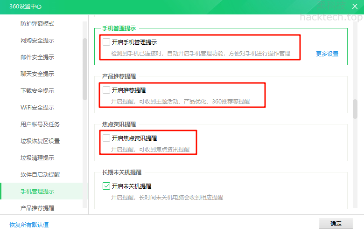This screenshot has height=233, width=364.
Task: Click the sidebar list scrollbar thumb
Action: (x=85, y=69)
